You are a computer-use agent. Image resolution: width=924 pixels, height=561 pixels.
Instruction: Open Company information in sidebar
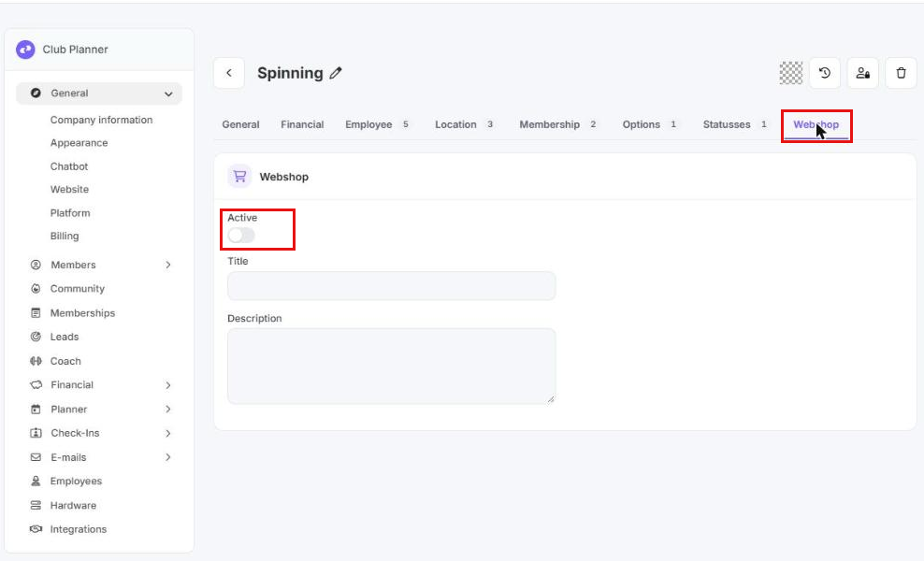point(101,120)
